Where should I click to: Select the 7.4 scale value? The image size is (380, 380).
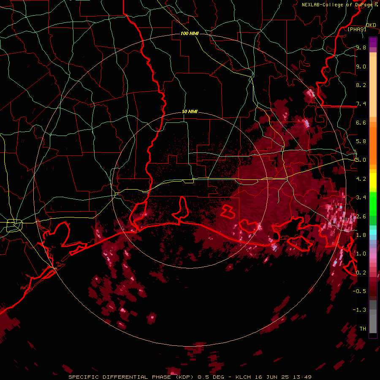tap(361, 104)
